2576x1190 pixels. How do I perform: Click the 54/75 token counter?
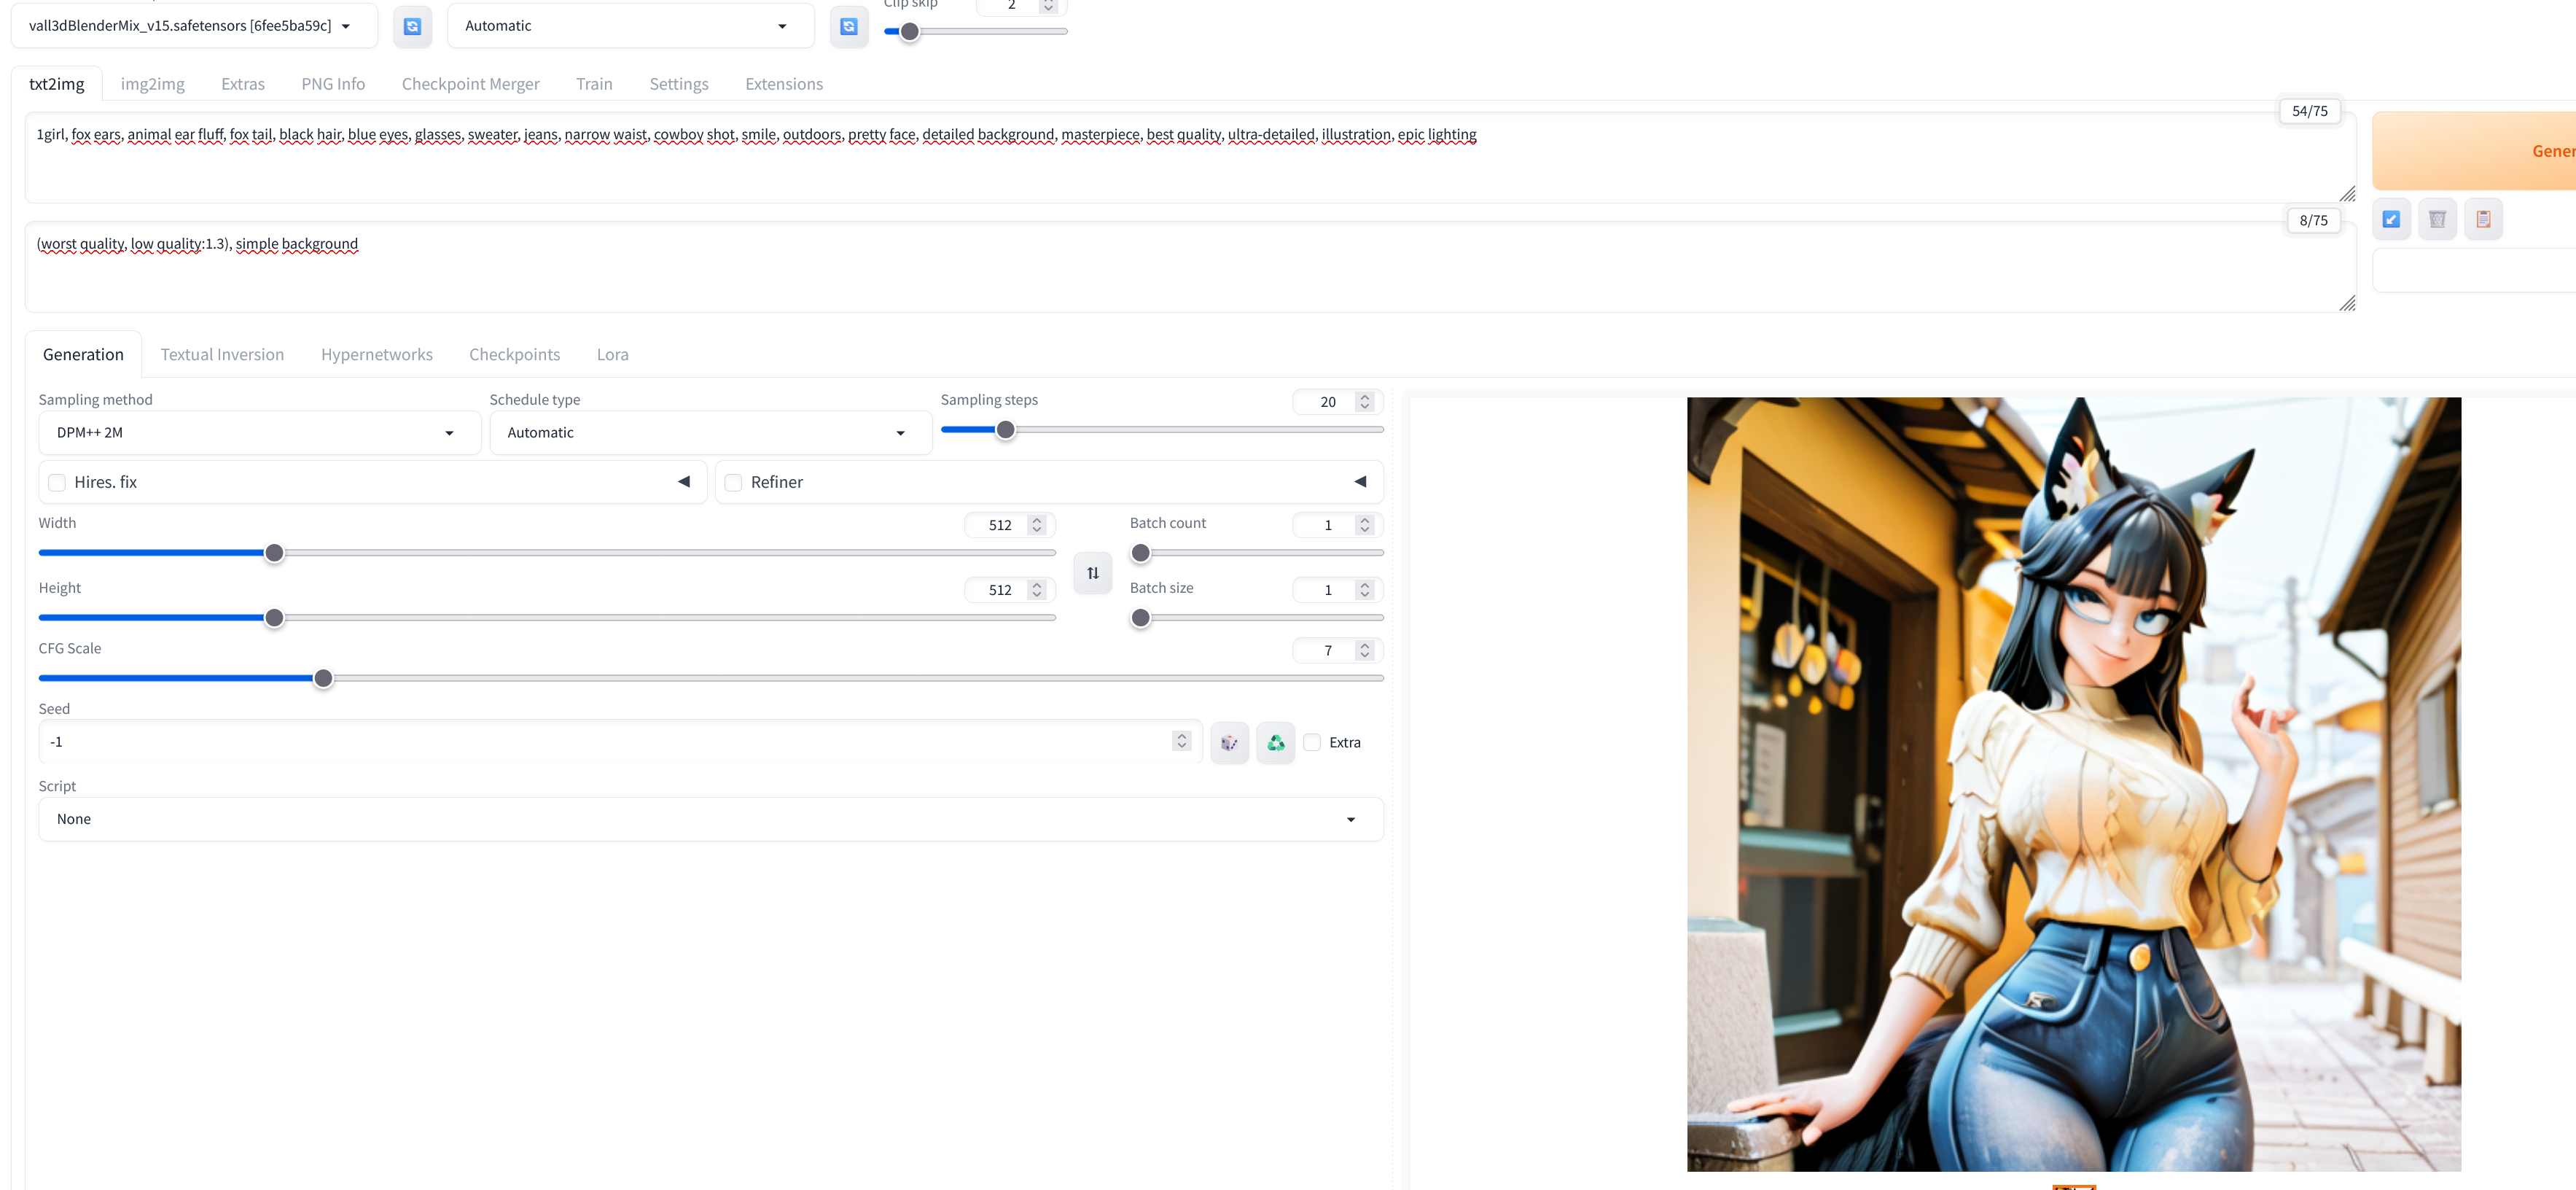pos(2309,111)
